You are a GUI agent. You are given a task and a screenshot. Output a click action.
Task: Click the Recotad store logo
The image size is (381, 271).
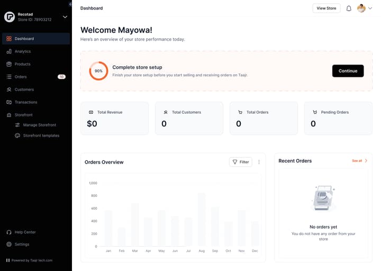[x=10, y=17]
